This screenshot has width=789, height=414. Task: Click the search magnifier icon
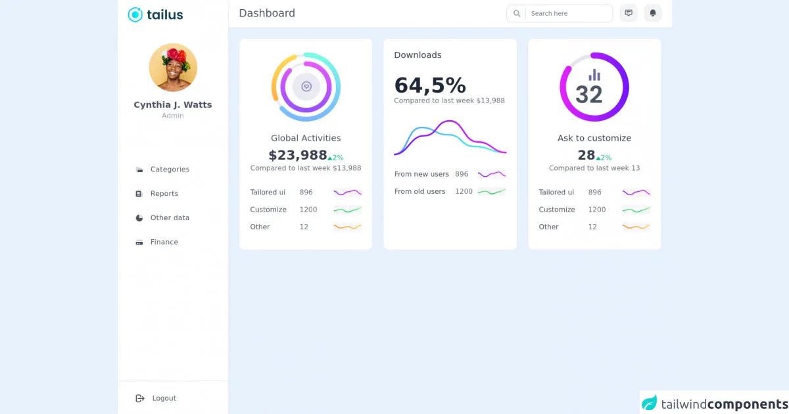click(x=517, y=13)
